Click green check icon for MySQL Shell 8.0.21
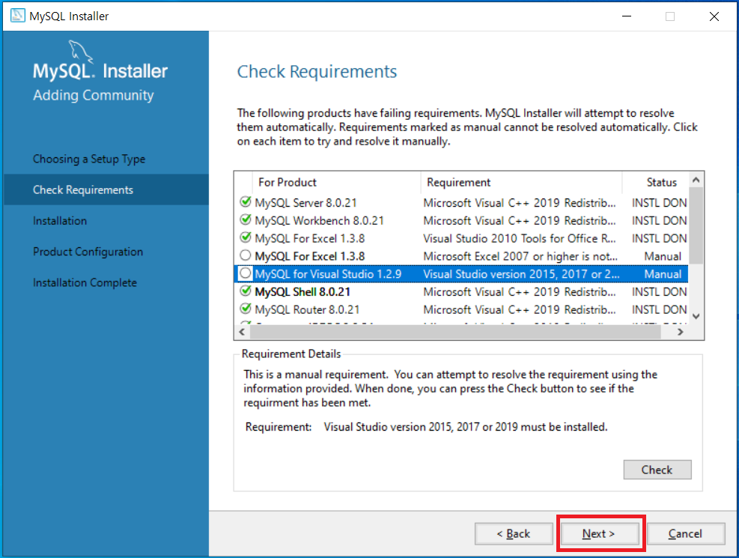The width and height of the screenshot is (739, 558). 245,291
